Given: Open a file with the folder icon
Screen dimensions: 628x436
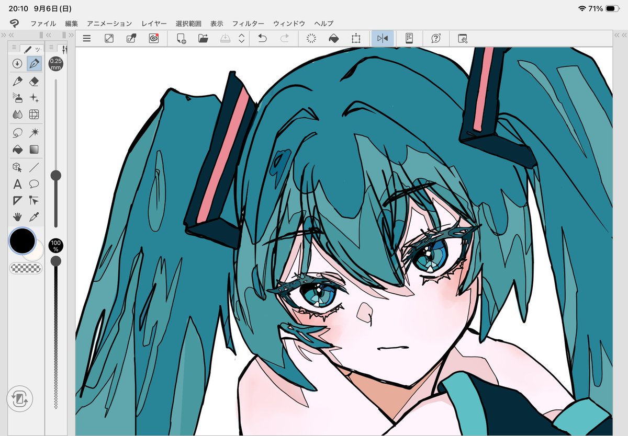Looking at the screenshot, I should (x=204, y=38).
